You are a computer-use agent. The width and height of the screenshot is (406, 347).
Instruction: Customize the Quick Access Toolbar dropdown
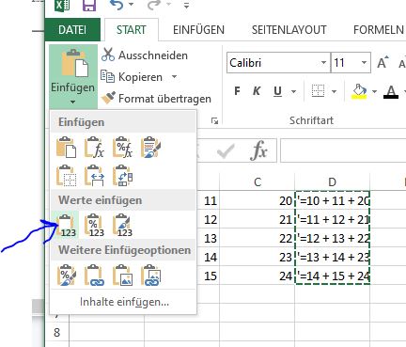tap(186, 5)
